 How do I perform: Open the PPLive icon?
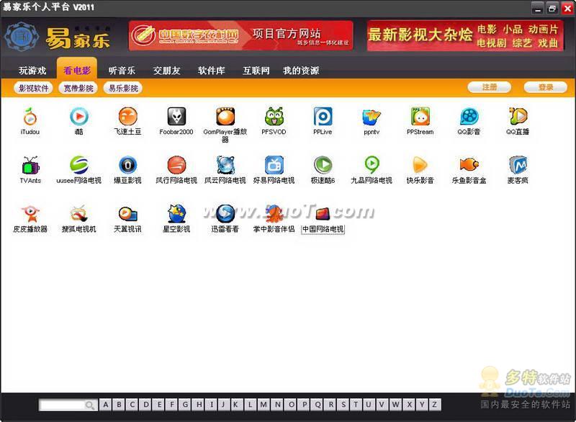pyautogui.click(x=323, y=117)
